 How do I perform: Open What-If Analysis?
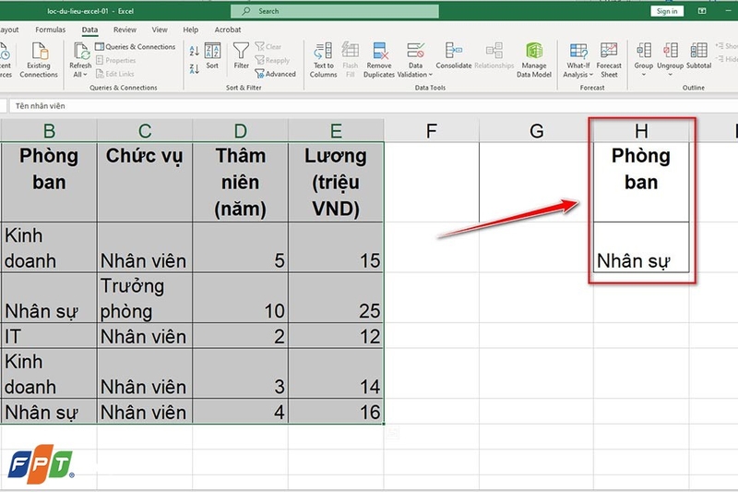point(578,60)
